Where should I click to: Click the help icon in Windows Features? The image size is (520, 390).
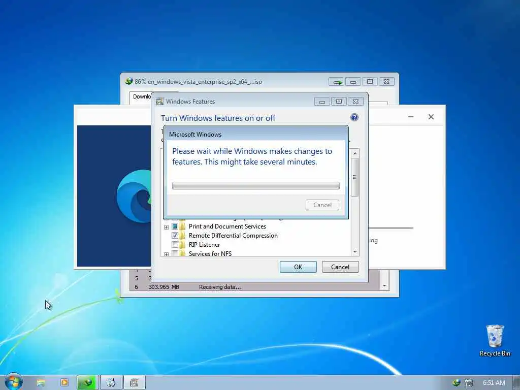354,117
